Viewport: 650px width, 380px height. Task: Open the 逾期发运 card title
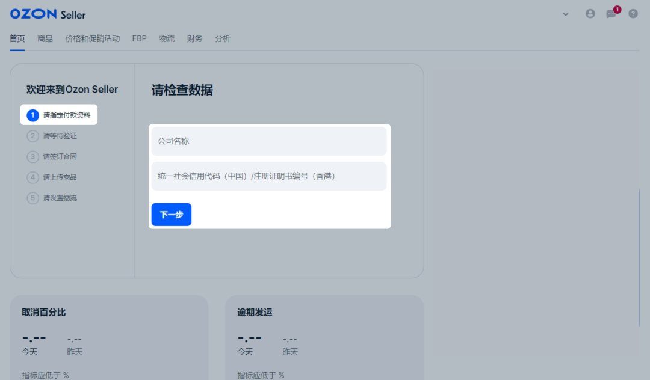coord(255,312)
